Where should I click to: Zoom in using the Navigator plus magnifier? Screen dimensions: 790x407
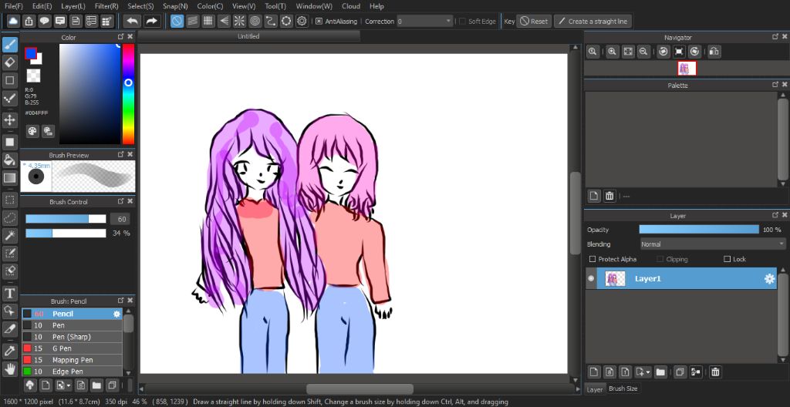pos(612,52)
